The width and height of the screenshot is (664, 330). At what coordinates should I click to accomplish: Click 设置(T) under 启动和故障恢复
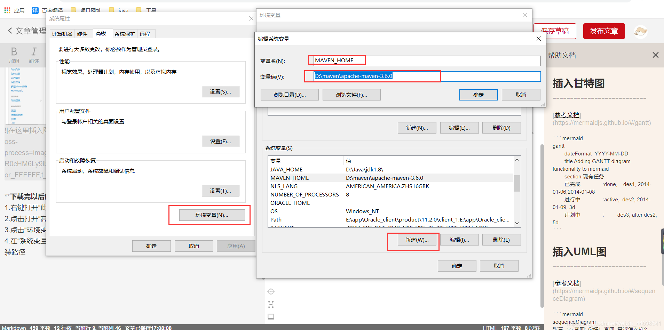(x=221, y=191)
